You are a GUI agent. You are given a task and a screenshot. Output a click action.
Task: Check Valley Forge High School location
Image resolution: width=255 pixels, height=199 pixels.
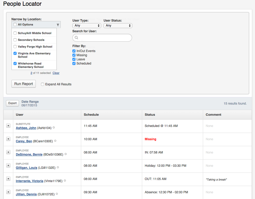15,47
